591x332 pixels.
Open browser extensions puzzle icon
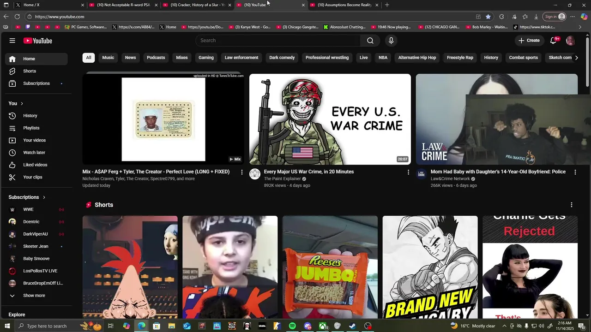click(501, 17)
